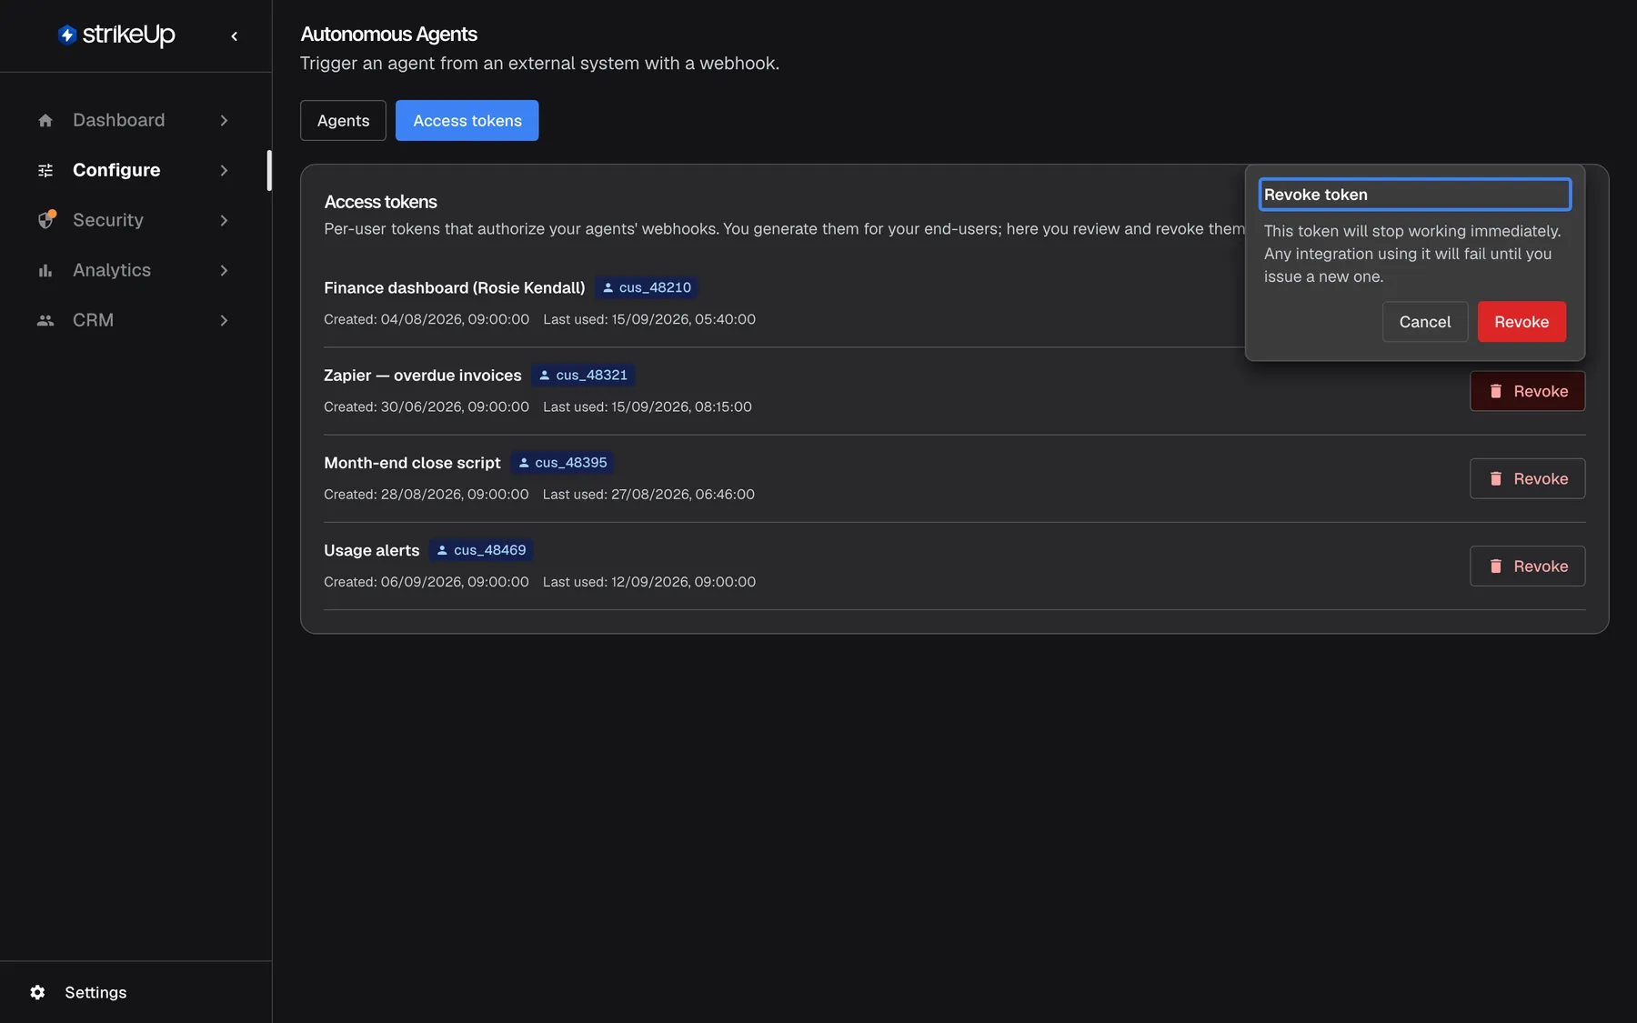Expand the CRM menu chevron
The width and height of the screenshot is (1637, 1023).
tap(224, 320)
